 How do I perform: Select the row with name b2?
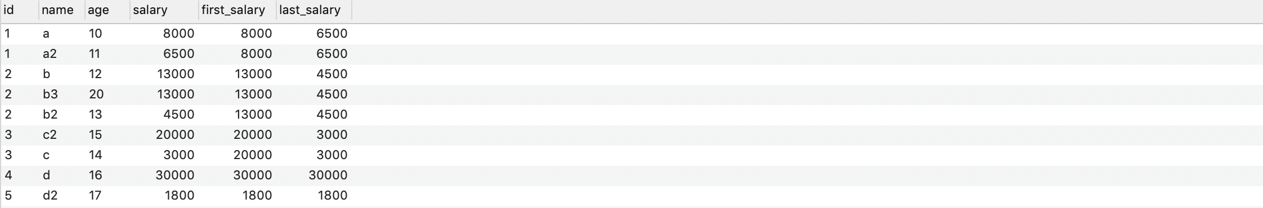(631, 115)
